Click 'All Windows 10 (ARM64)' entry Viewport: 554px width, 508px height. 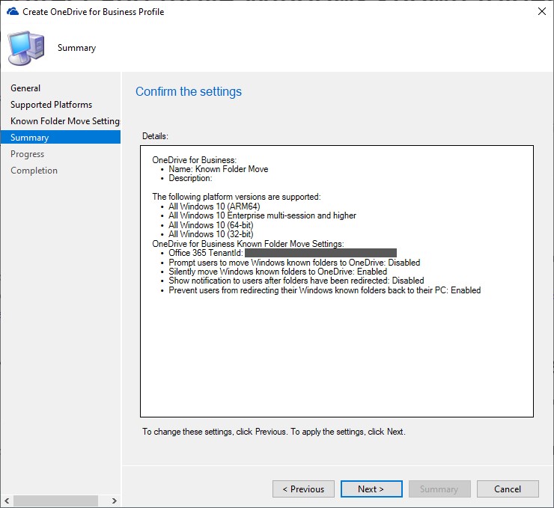[x=214, y=206]
